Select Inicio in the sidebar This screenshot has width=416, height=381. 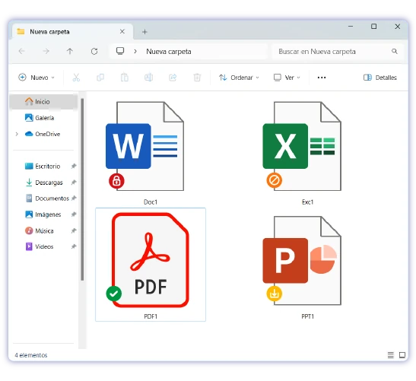43,102
